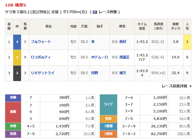
Task: Open jockey 幸 profile
Action: (93, 42)
